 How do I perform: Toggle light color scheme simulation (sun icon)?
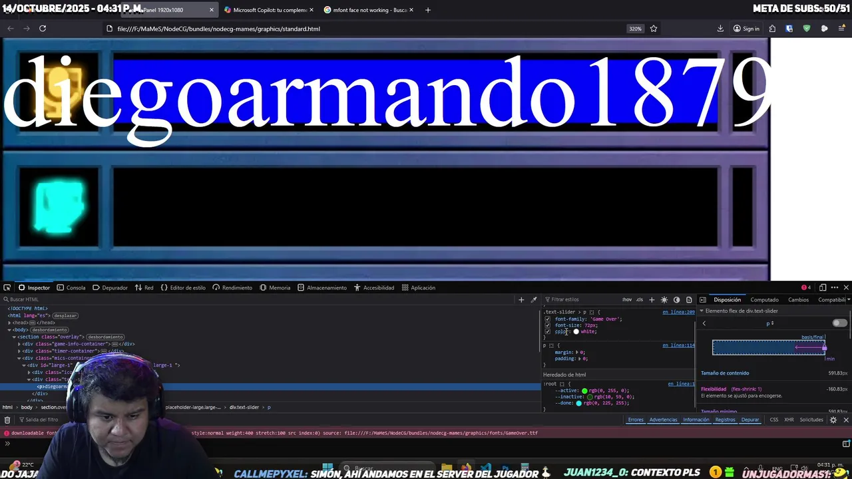point(664,299)
